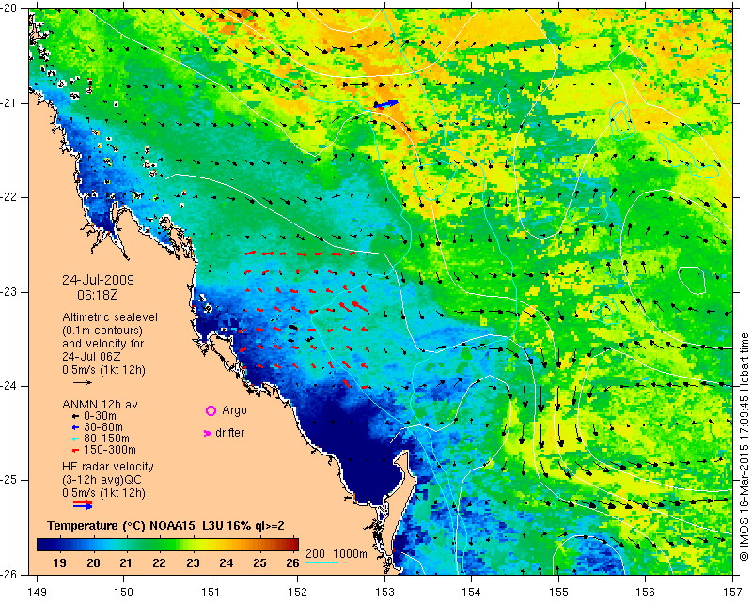This screenshot has height=601, width=752.
Task: Click the color bar tick value 22
Action: [x=160, y=563]
